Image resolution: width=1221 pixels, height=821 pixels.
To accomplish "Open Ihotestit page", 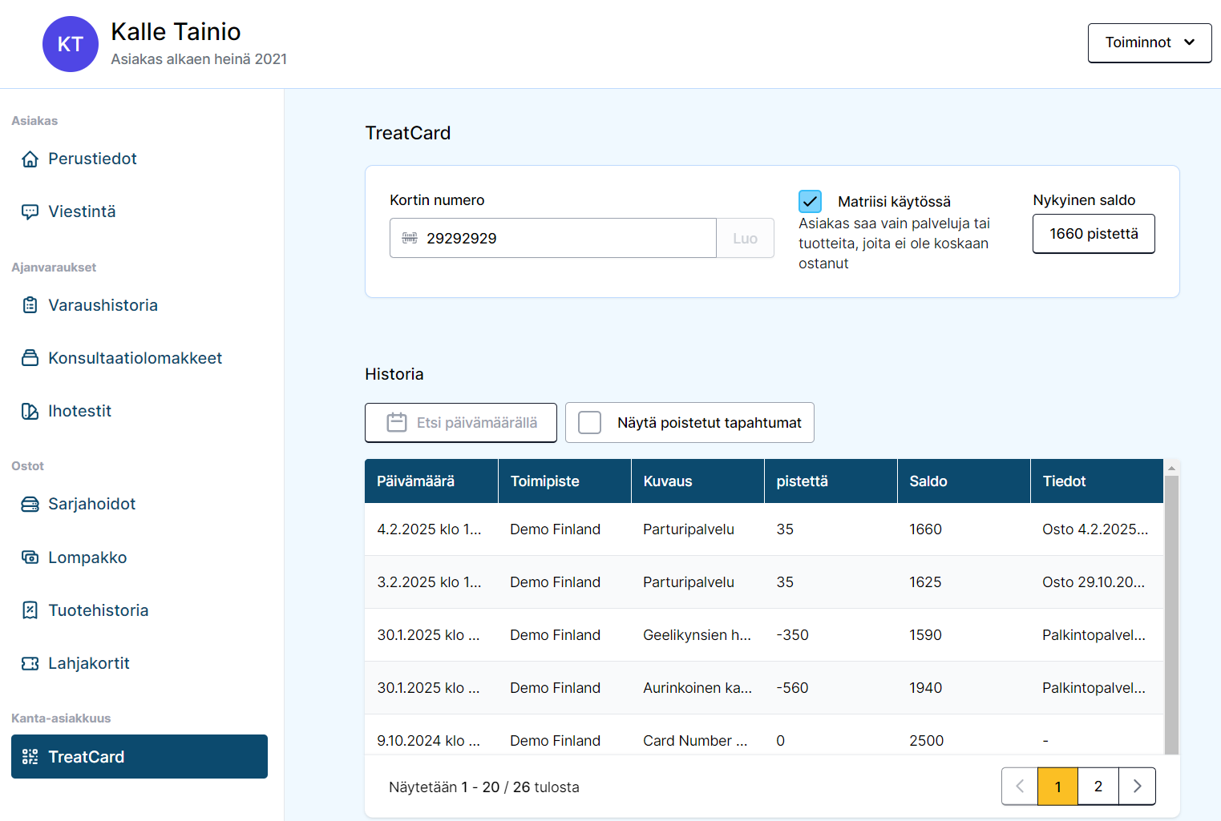I will (x=139, y=411).
